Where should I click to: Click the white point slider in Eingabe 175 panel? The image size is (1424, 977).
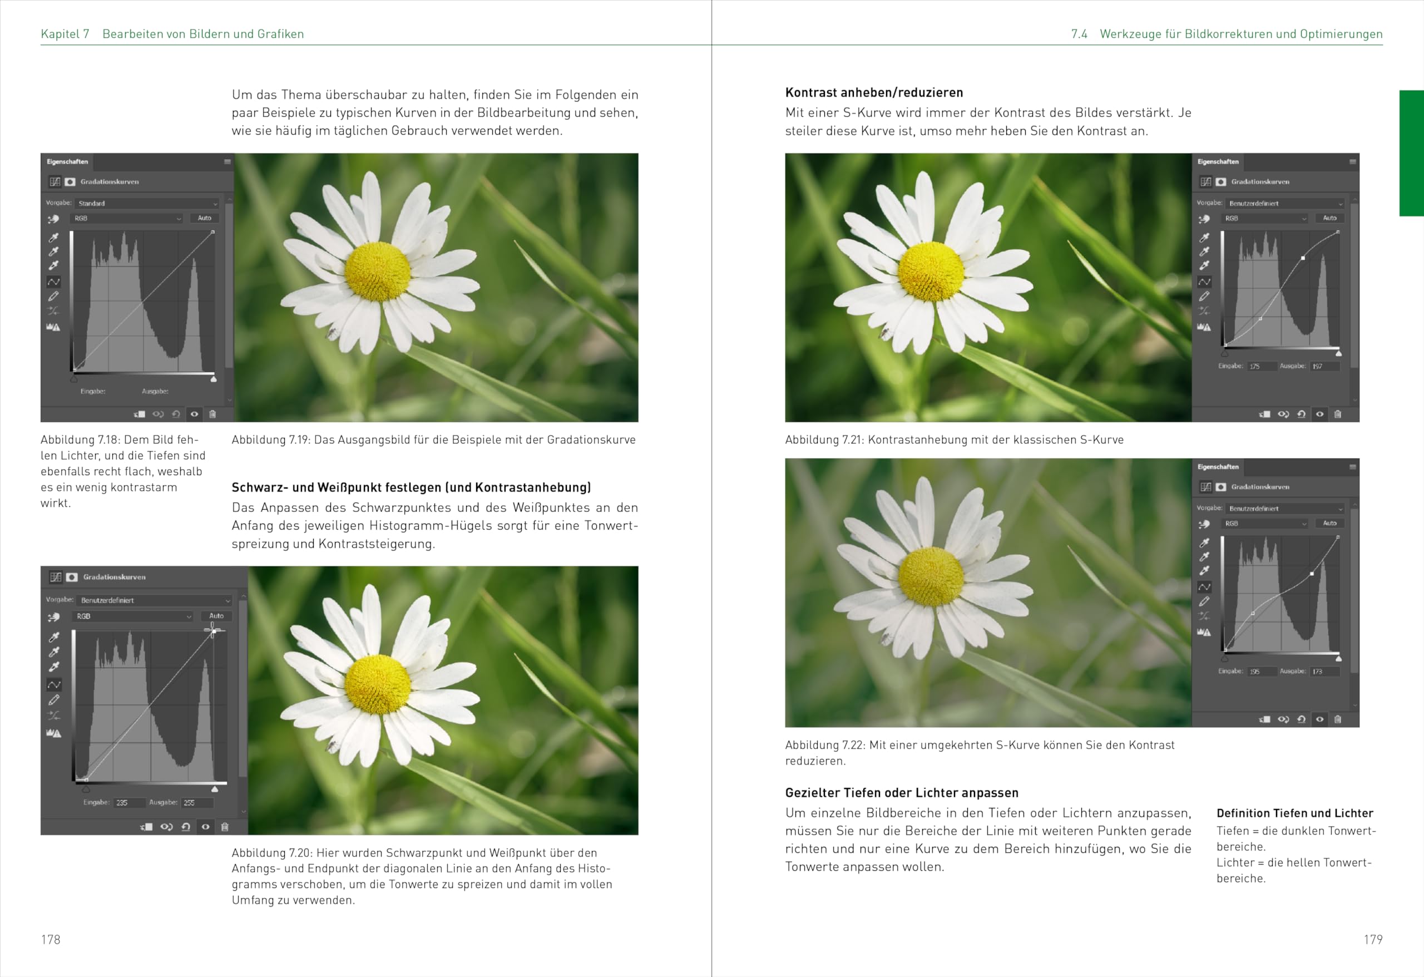[x=1339, y=354]
